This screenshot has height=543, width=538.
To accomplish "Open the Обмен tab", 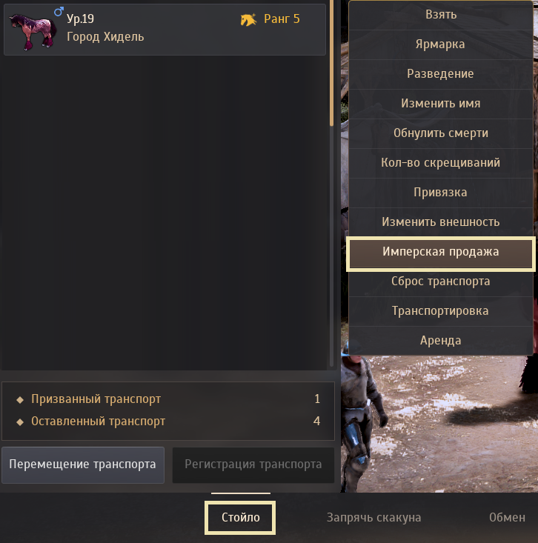I will [x=507, y=517].
